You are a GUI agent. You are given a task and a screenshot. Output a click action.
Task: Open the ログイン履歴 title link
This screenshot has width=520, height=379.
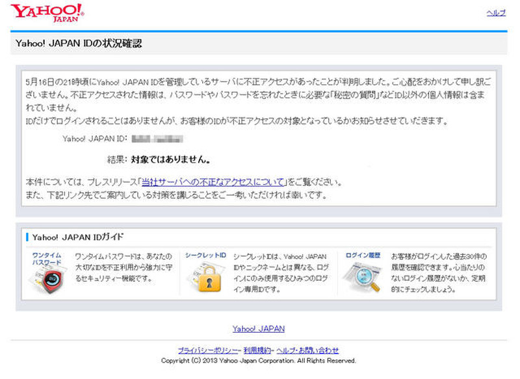[363, 255]
